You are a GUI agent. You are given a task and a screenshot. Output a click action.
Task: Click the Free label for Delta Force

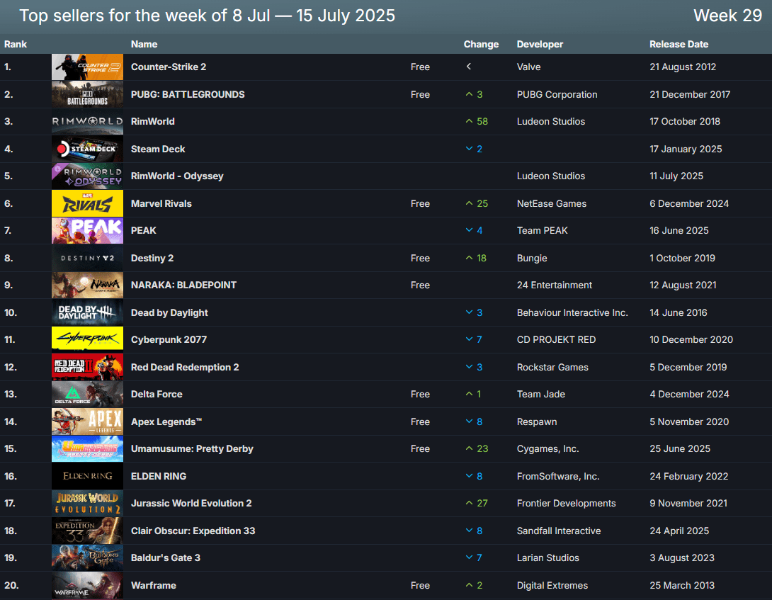[x=420, y=395]
